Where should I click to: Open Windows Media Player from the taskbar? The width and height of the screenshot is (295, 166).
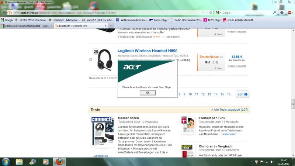(x=45, y=161)
